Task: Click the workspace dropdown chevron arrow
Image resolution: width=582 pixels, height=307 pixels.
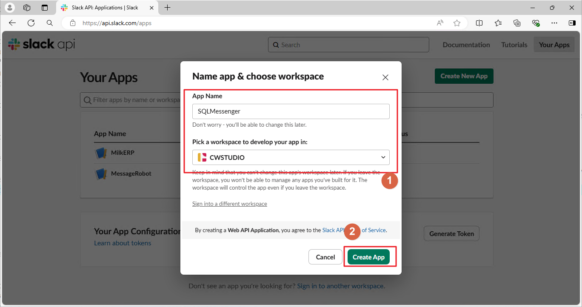Action: [x=383, y=157]
